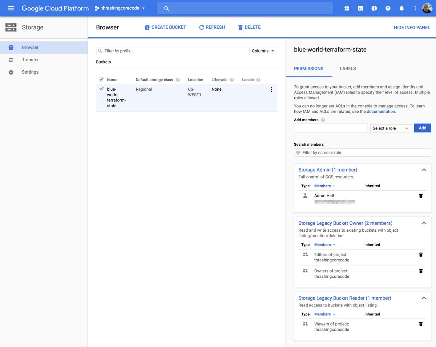Open the hamburger navigation menu
The height and width of the screenshot is (347, 436).
[11, 8]
